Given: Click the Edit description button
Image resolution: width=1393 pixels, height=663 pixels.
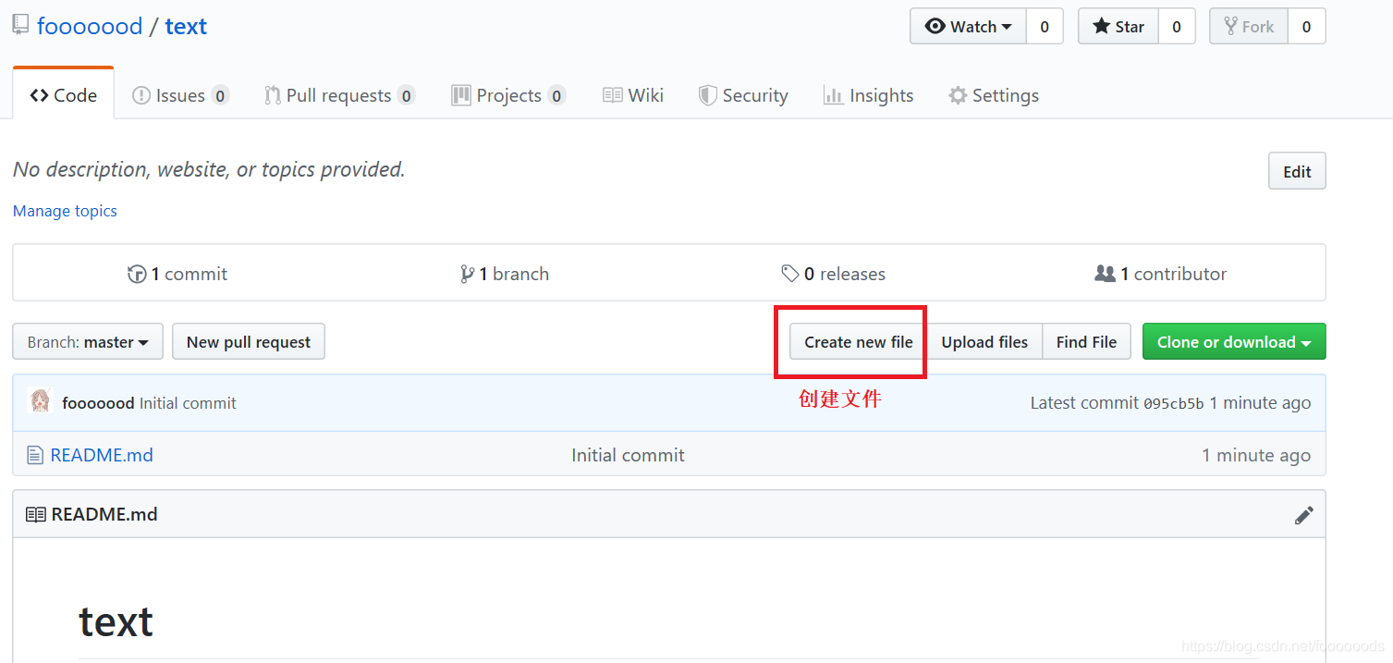Looking at the screenshot, I should click(1297, 171).
